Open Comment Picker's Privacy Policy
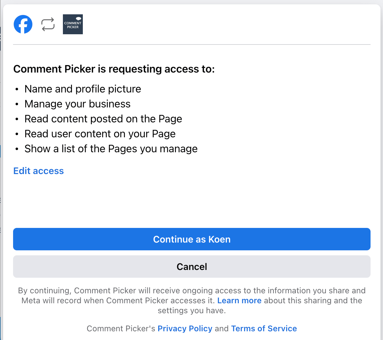383x340 pixels. coord(185,328)
